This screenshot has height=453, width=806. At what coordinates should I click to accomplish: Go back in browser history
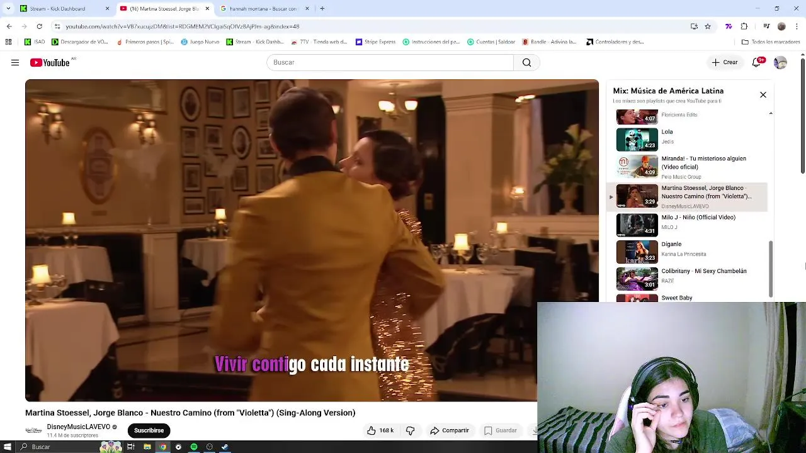pyautogui.click(x=9, y=26)
